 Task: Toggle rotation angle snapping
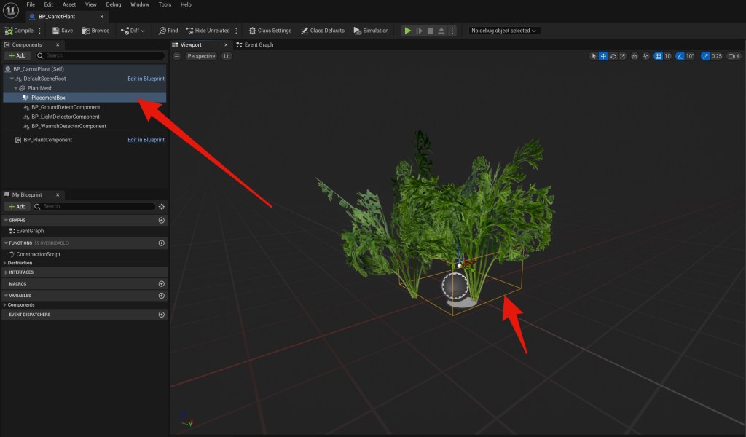pos(680,56)
